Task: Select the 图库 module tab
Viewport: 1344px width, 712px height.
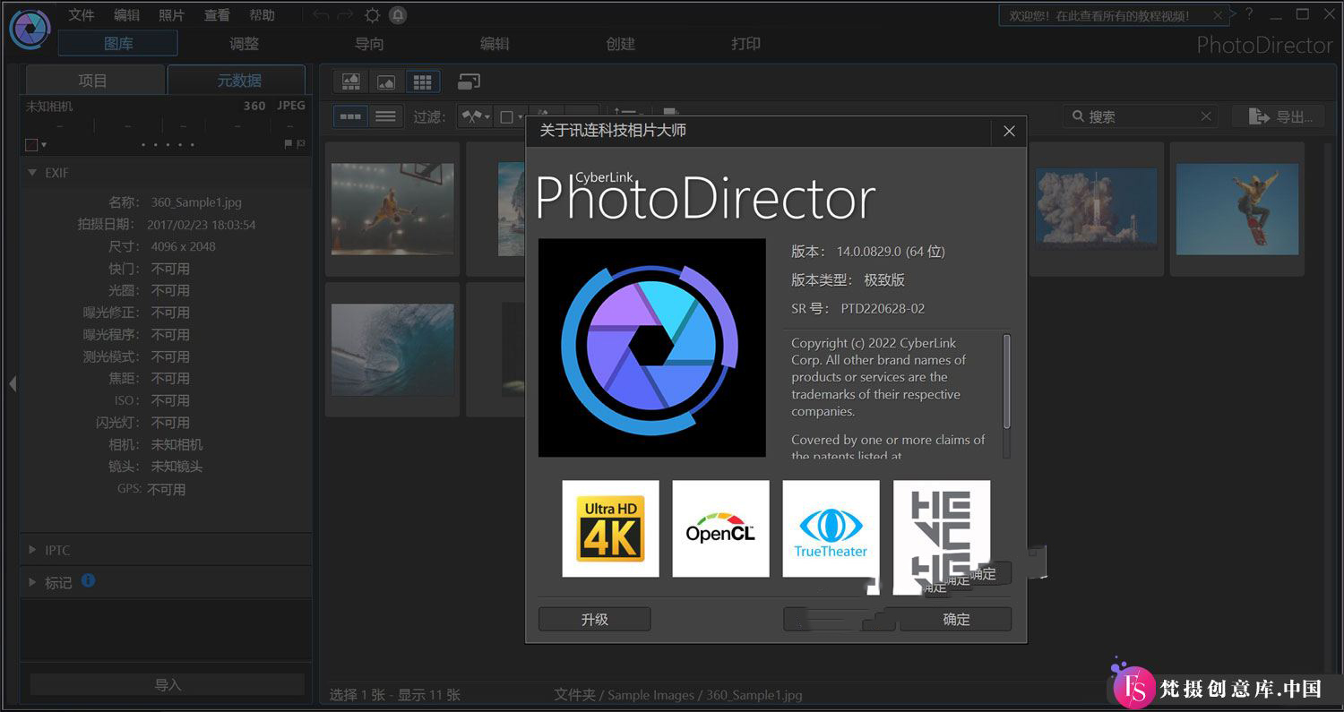Action: [118, 43]
